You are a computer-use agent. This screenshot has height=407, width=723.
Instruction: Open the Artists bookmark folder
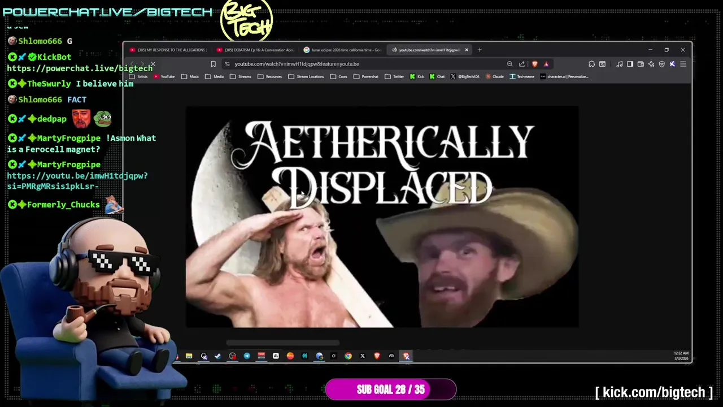pyautogui.click(x=138, y=76)
